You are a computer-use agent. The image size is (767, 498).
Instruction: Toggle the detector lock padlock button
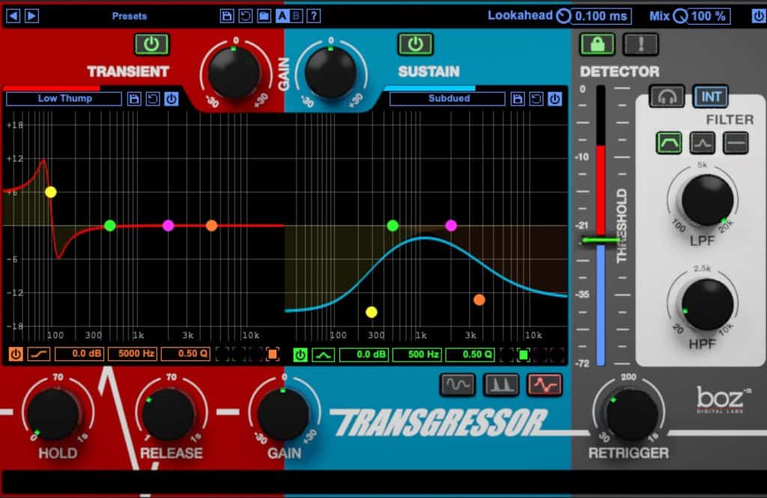[597, 44]
